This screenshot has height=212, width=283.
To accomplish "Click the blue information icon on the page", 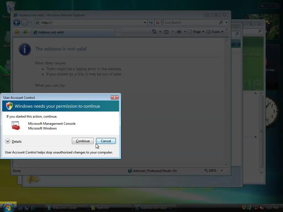I will 25,49.
